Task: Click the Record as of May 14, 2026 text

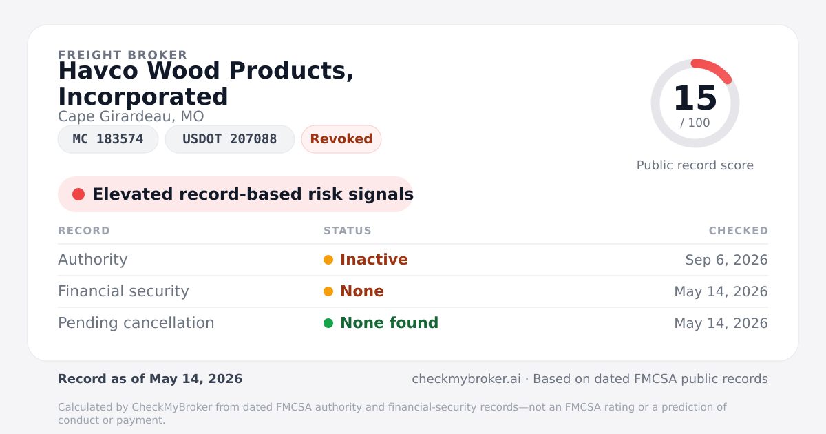Action: coord(150,379)
